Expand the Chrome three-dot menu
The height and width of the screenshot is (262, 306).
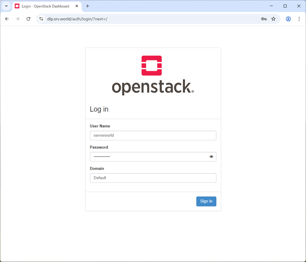299,19
